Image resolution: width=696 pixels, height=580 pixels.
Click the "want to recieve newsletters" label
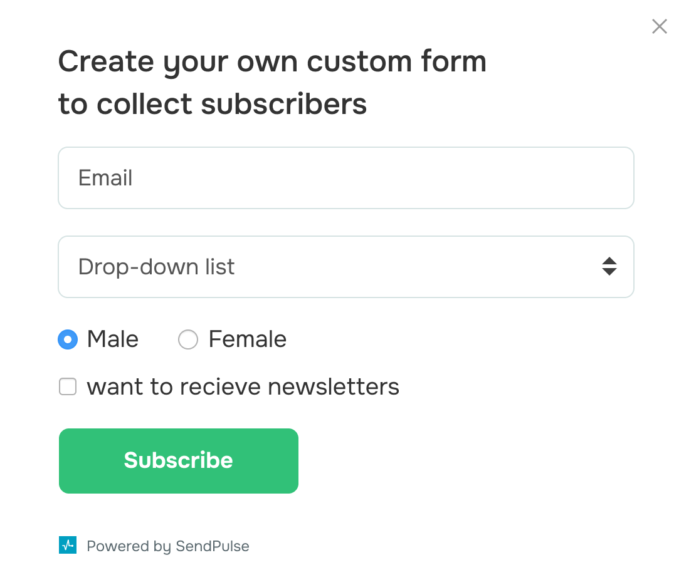(243, 387)
